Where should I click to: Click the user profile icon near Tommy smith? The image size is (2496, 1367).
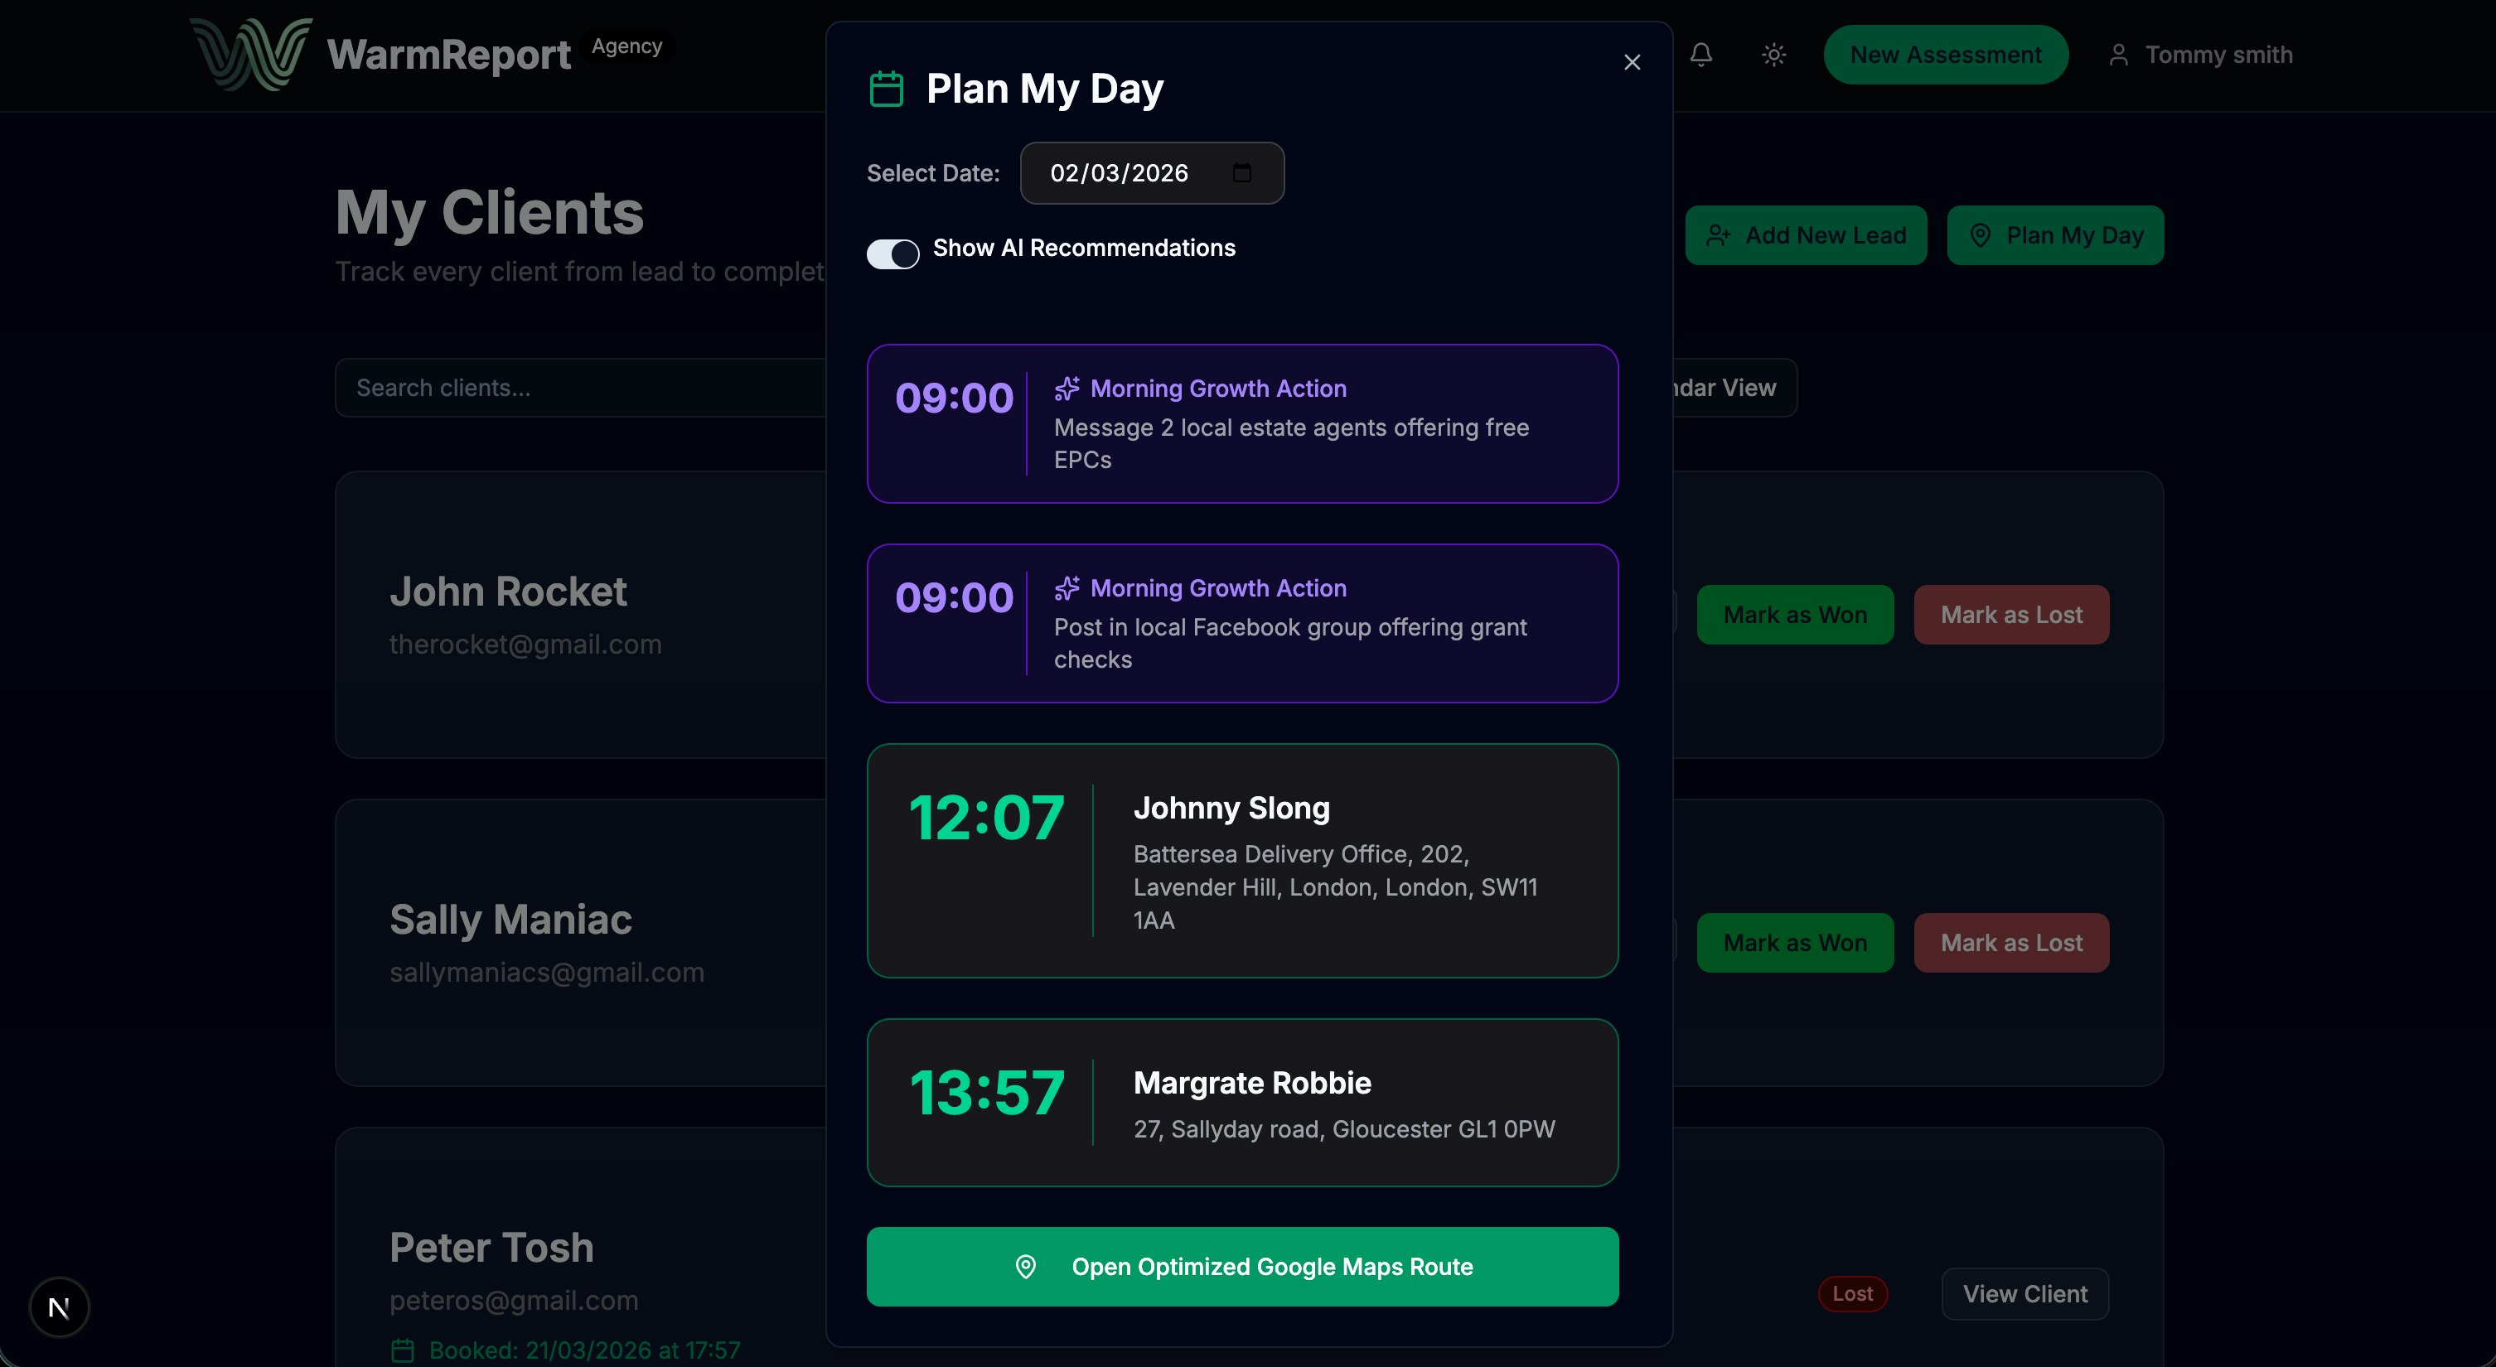[x=2118, y=56]
